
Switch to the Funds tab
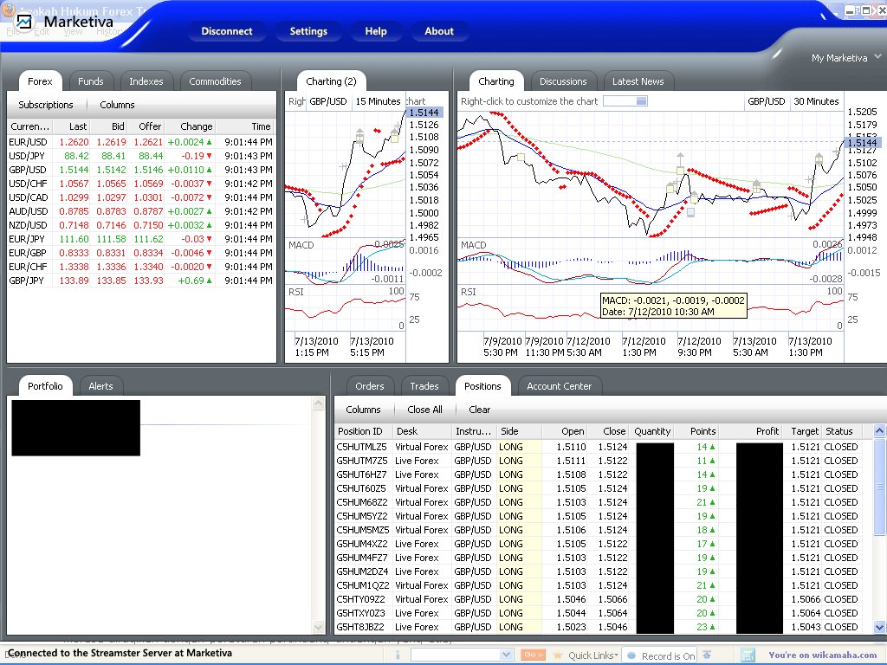90,81
